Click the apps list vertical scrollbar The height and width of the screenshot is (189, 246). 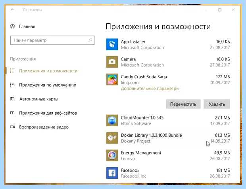(239, 64)
